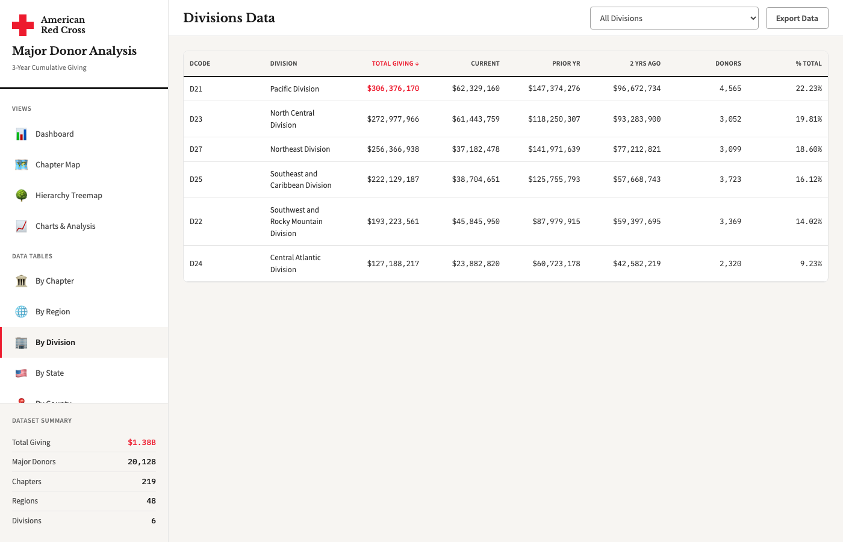This screenshot has height=542, width=843.
Task: Open the All Divisions dropdown
Action: tap(674, 18)
